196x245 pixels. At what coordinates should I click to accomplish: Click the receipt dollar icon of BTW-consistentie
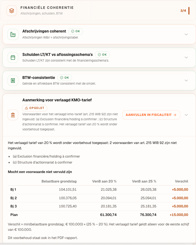pos(13,81)
